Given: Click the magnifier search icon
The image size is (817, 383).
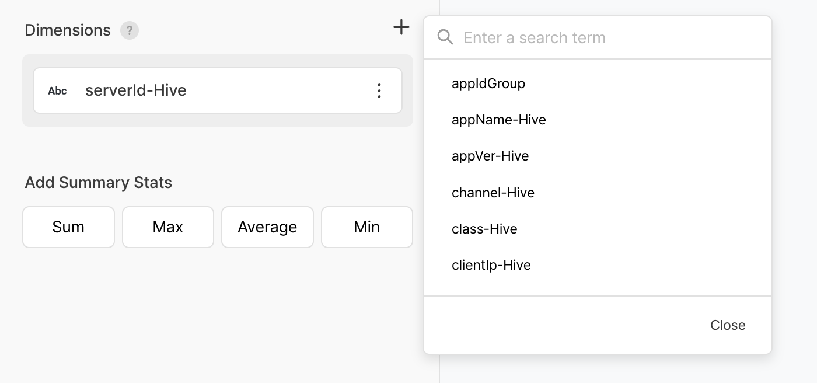Looking at the screenshot, I should pyautogui.click(x=445, y=38).
